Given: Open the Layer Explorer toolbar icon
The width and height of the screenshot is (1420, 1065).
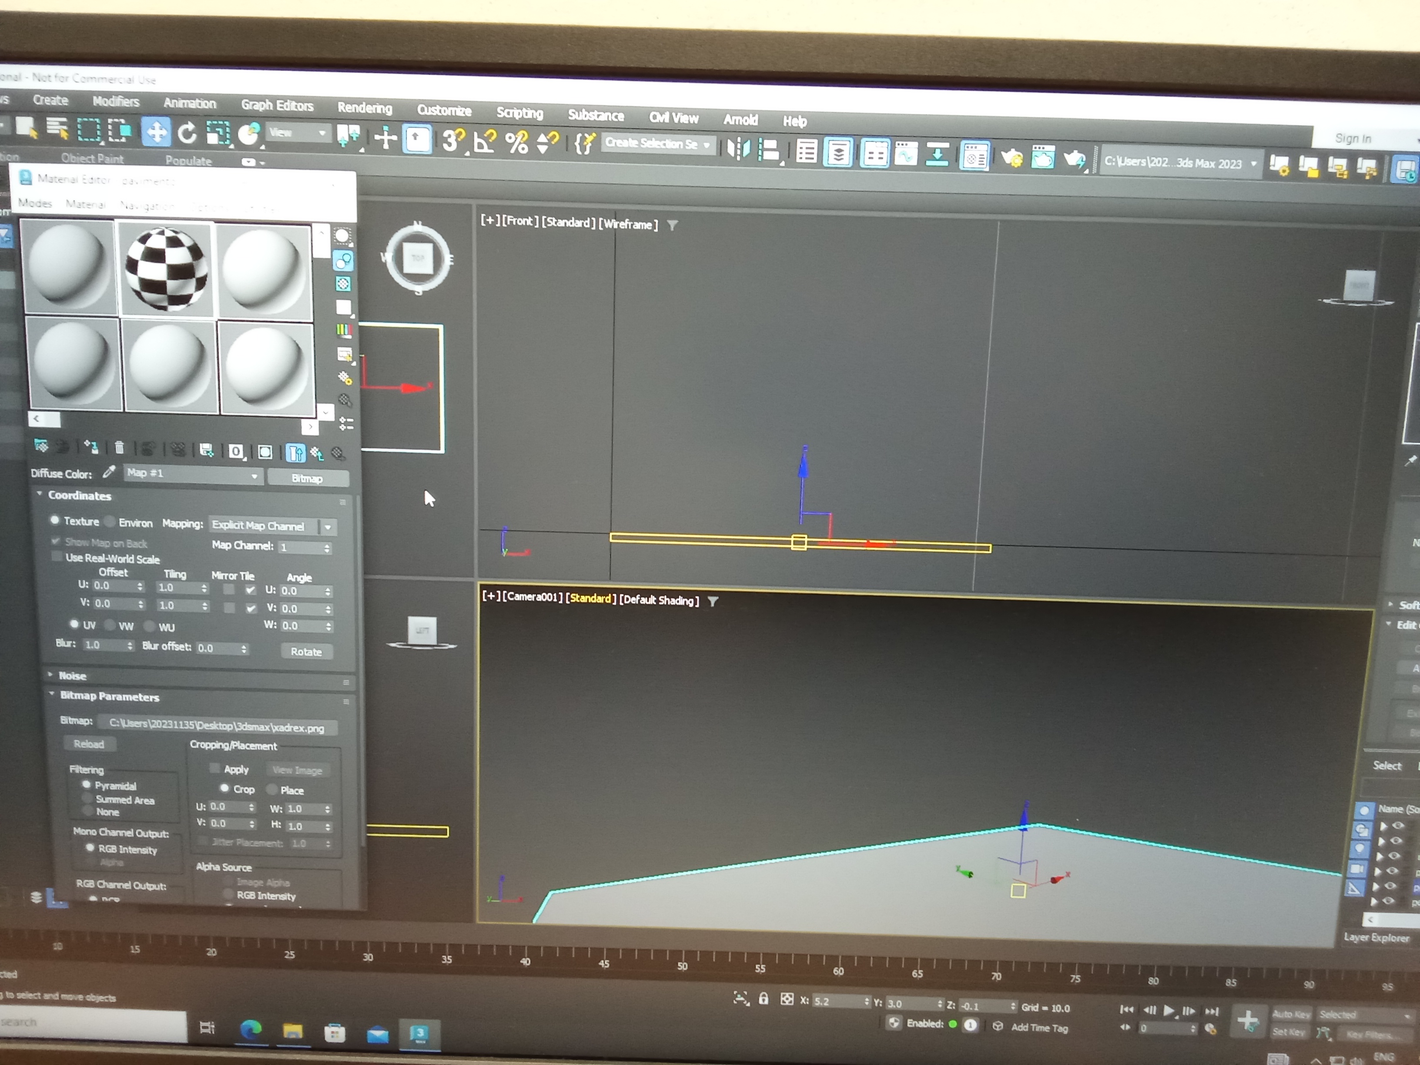Looking at the screenshot, I should click(838, 153).
